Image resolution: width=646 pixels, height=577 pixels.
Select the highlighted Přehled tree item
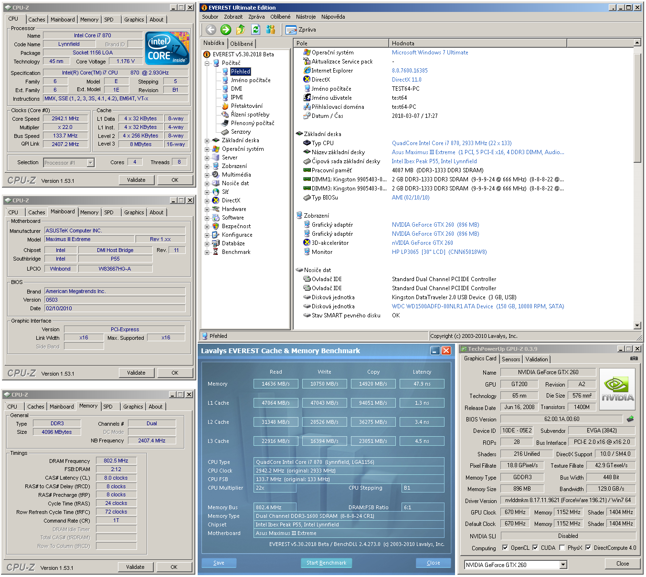tap(240, 72)
